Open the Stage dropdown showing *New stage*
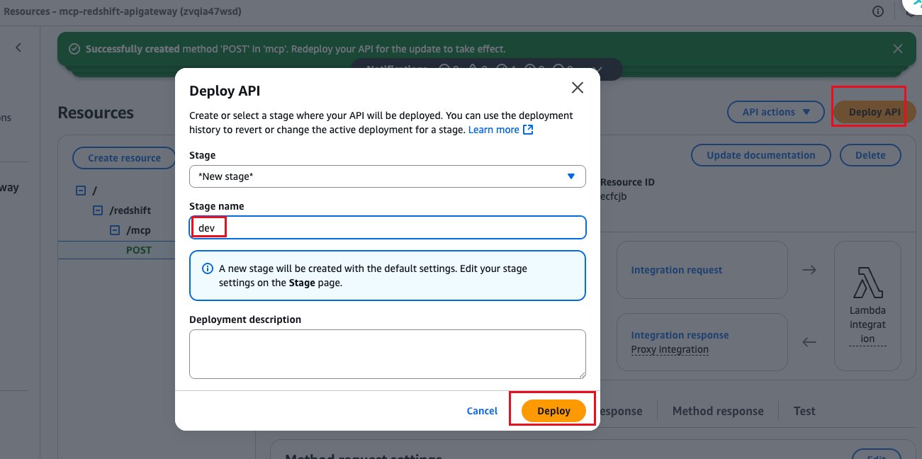This screenshot has width=922, height=459. pos(388,176)
